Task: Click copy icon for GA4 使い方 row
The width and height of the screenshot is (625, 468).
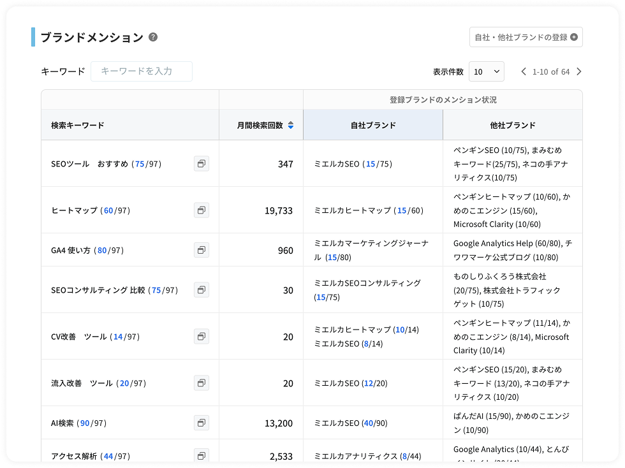Action: click(x=202, y=250)
